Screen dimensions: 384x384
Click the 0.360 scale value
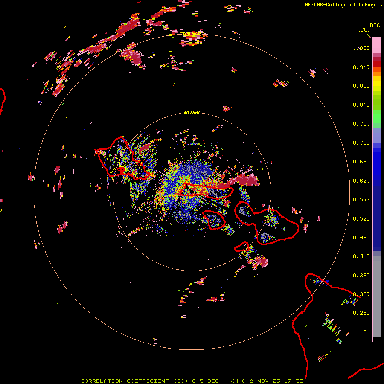pyautogui.click(x=361, y=276)
